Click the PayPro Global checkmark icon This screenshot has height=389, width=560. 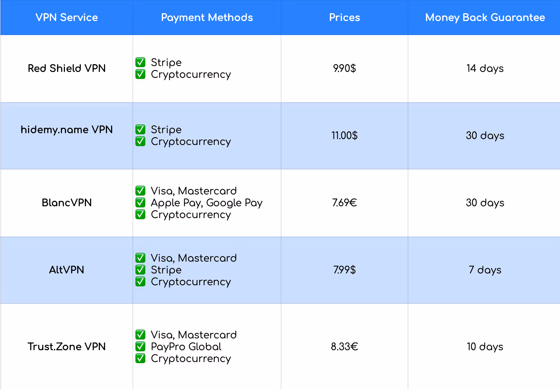click(140, 346)
